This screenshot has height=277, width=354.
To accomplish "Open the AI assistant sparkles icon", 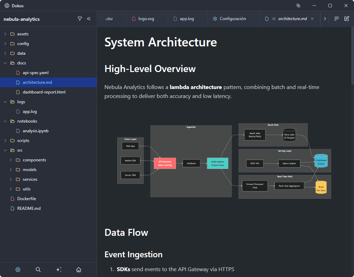I will pos(58,269).
